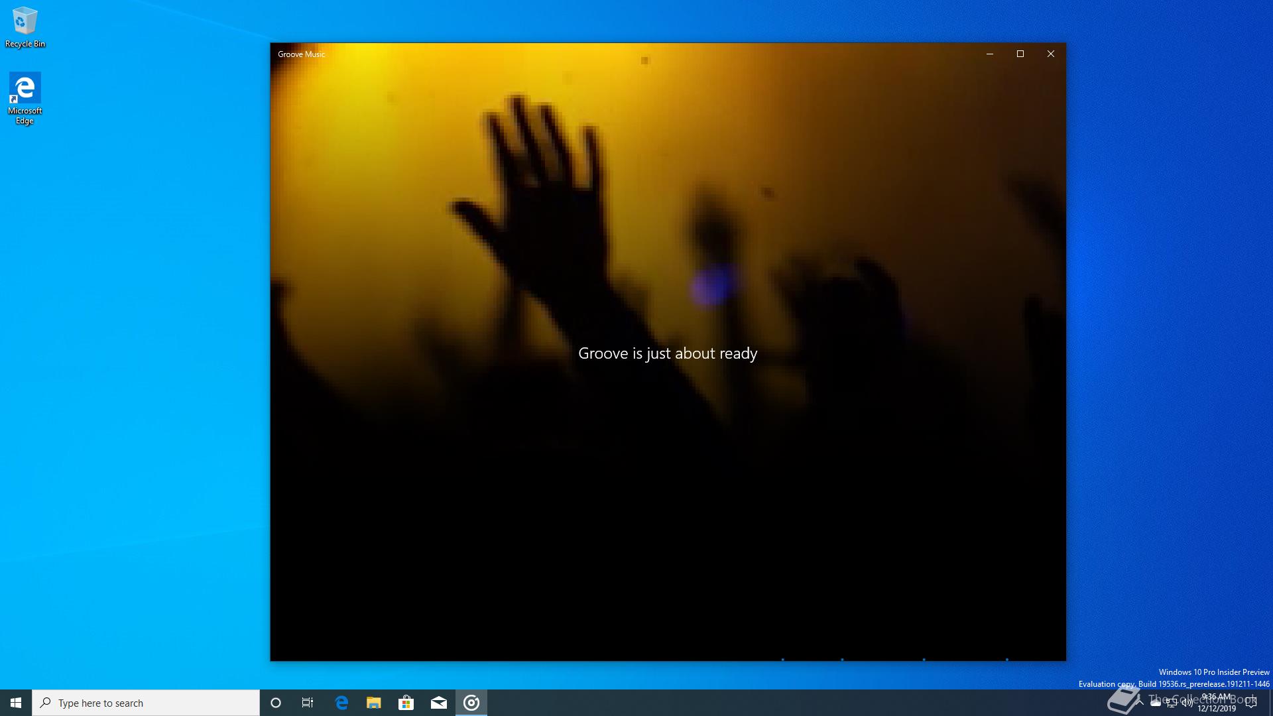Maximize the Groove Music window
Image resolution: width=1273 pixels, height=716 pixels.
[1020, 54]
